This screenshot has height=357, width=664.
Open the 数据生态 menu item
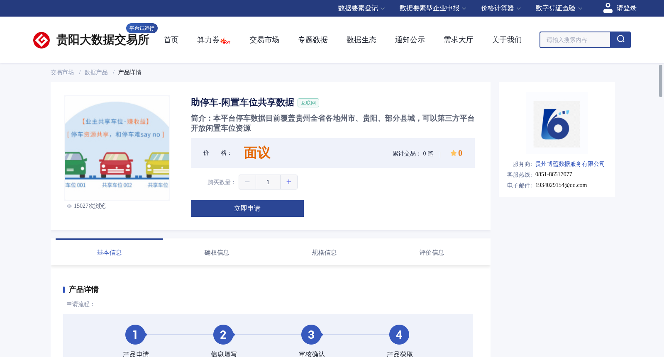point(361,40)
